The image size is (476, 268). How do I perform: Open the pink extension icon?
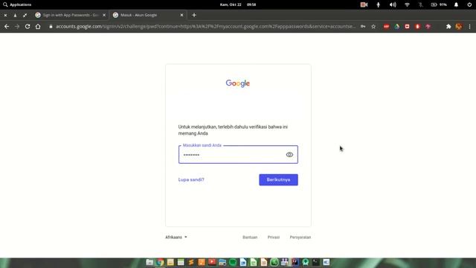tap(428, 27)
